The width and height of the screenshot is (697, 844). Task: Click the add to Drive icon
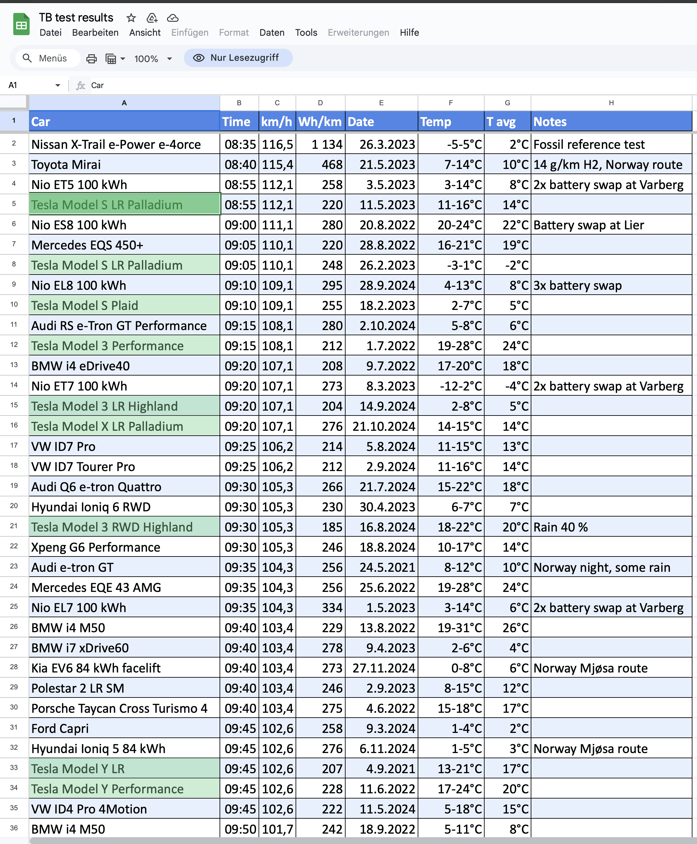point(152,18)
